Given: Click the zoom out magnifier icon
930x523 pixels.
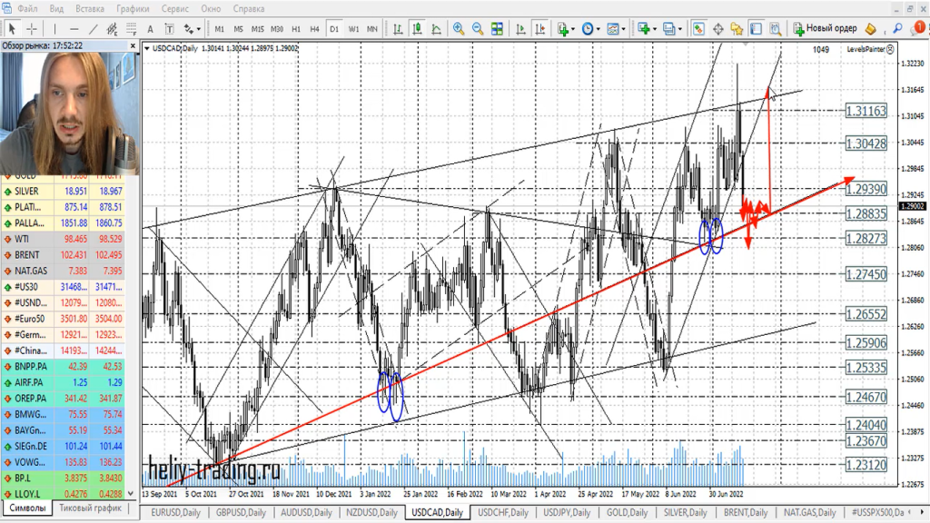Looking at the screenshot, I should pos(479,29).
